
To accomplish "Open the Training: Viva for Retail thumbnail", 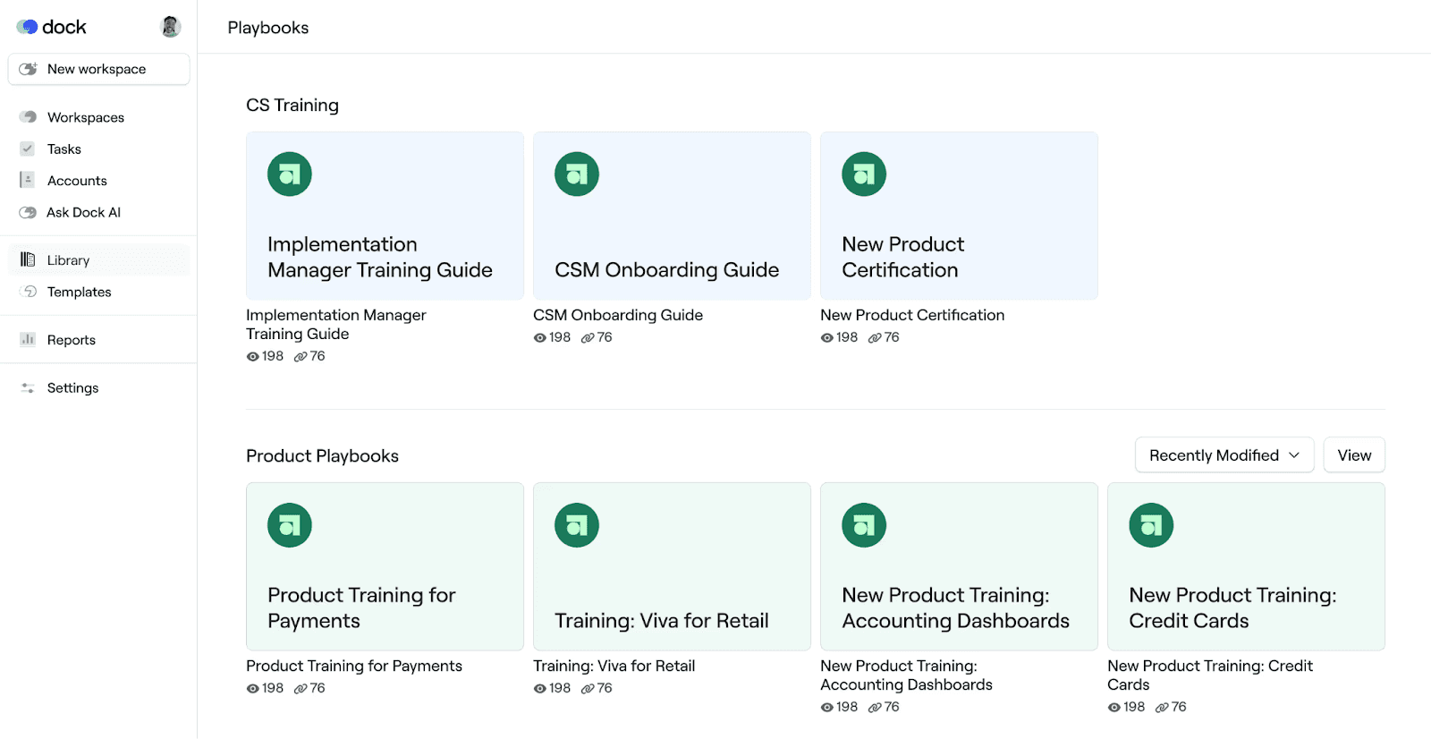I will pyautogui.click(x=672, y=566).
